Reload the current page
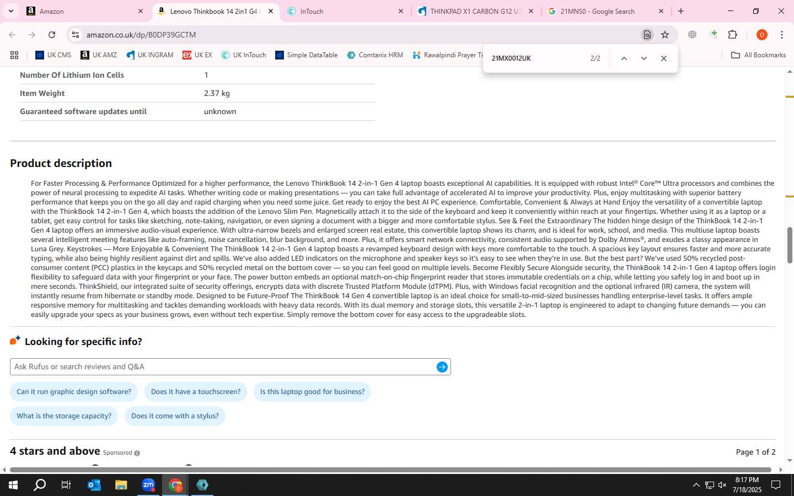 [x=52, y=35]
